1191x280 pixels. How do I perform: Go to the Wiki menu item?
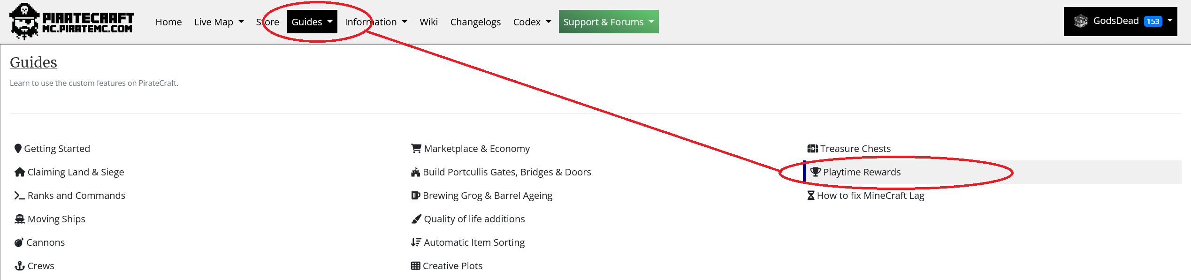point(428,22)
